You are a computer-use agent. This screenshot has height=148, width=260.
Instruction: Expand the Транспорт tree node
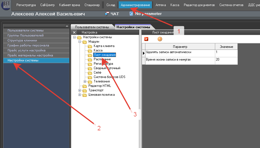point(80,90)
